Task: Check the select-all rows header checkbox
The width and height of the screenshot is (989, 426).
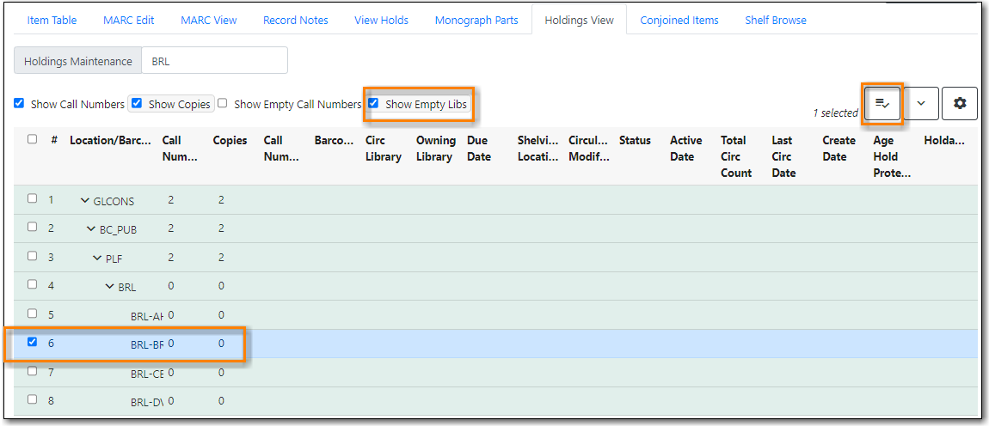Action: (x=33, y=139)
